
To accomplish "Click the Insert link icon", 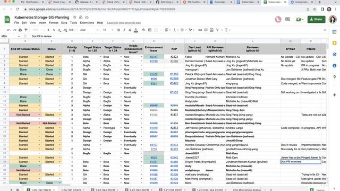I will coord(200,30).
